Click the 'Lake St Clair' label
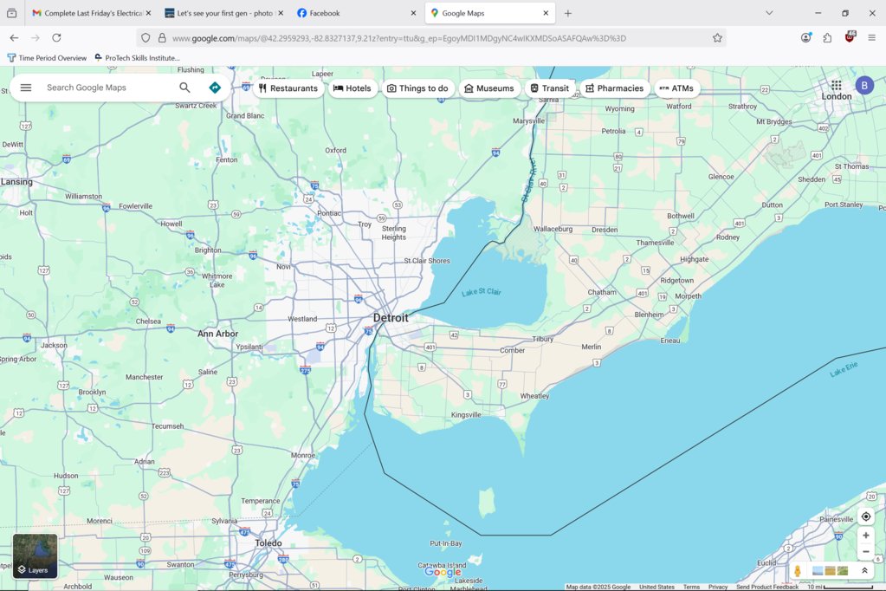This screenshot has width=886, height=591. [482, 292]
